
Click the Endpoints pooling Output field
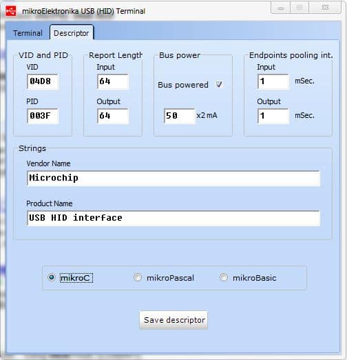click(x=273, y=116)
